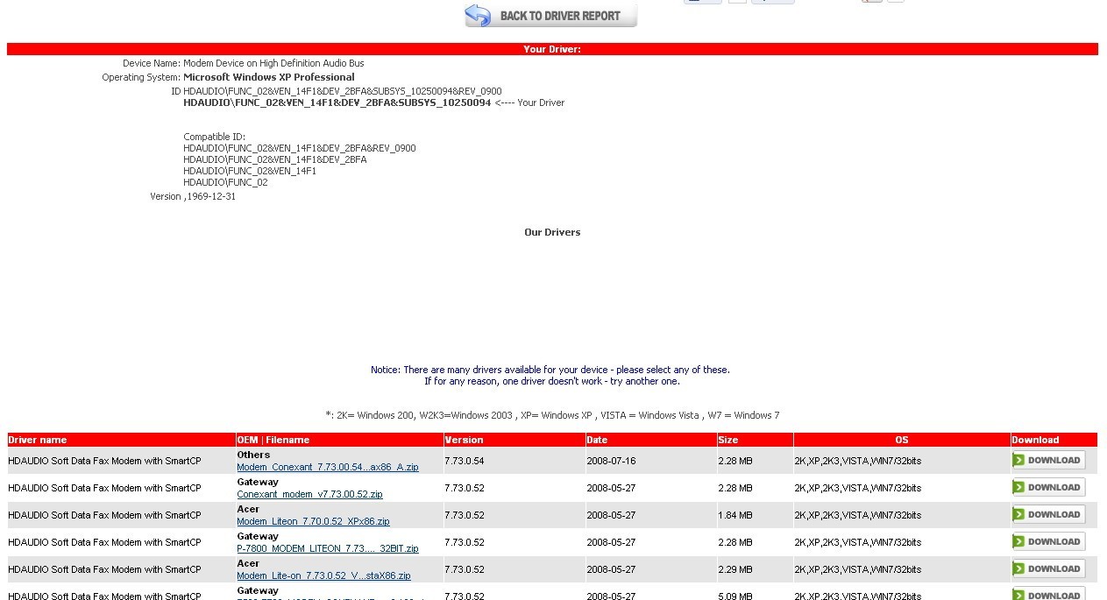This screenshot has width=1107, height=600.
Task: Select the 2.29 MB size cell
Action: (734, 569)
